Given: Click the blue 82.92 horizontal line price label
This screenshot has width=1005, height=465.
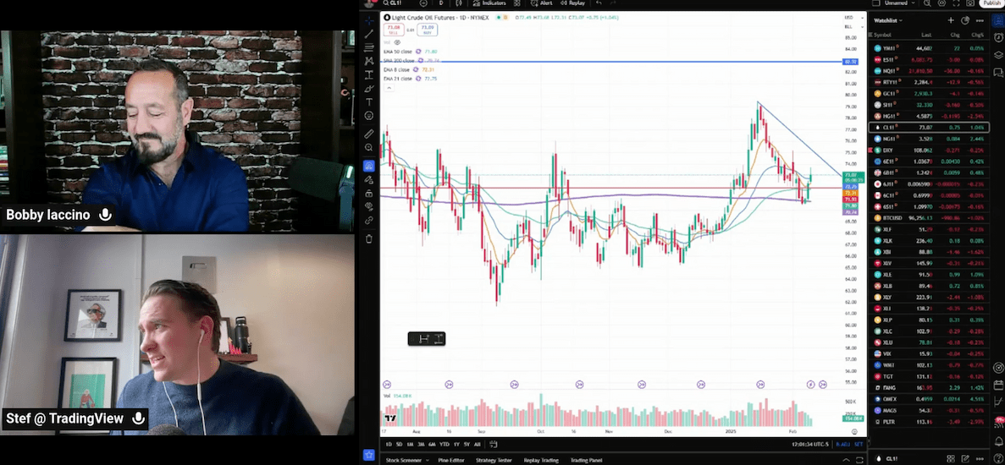Looking at the screenshot, I should pos(851,62).
